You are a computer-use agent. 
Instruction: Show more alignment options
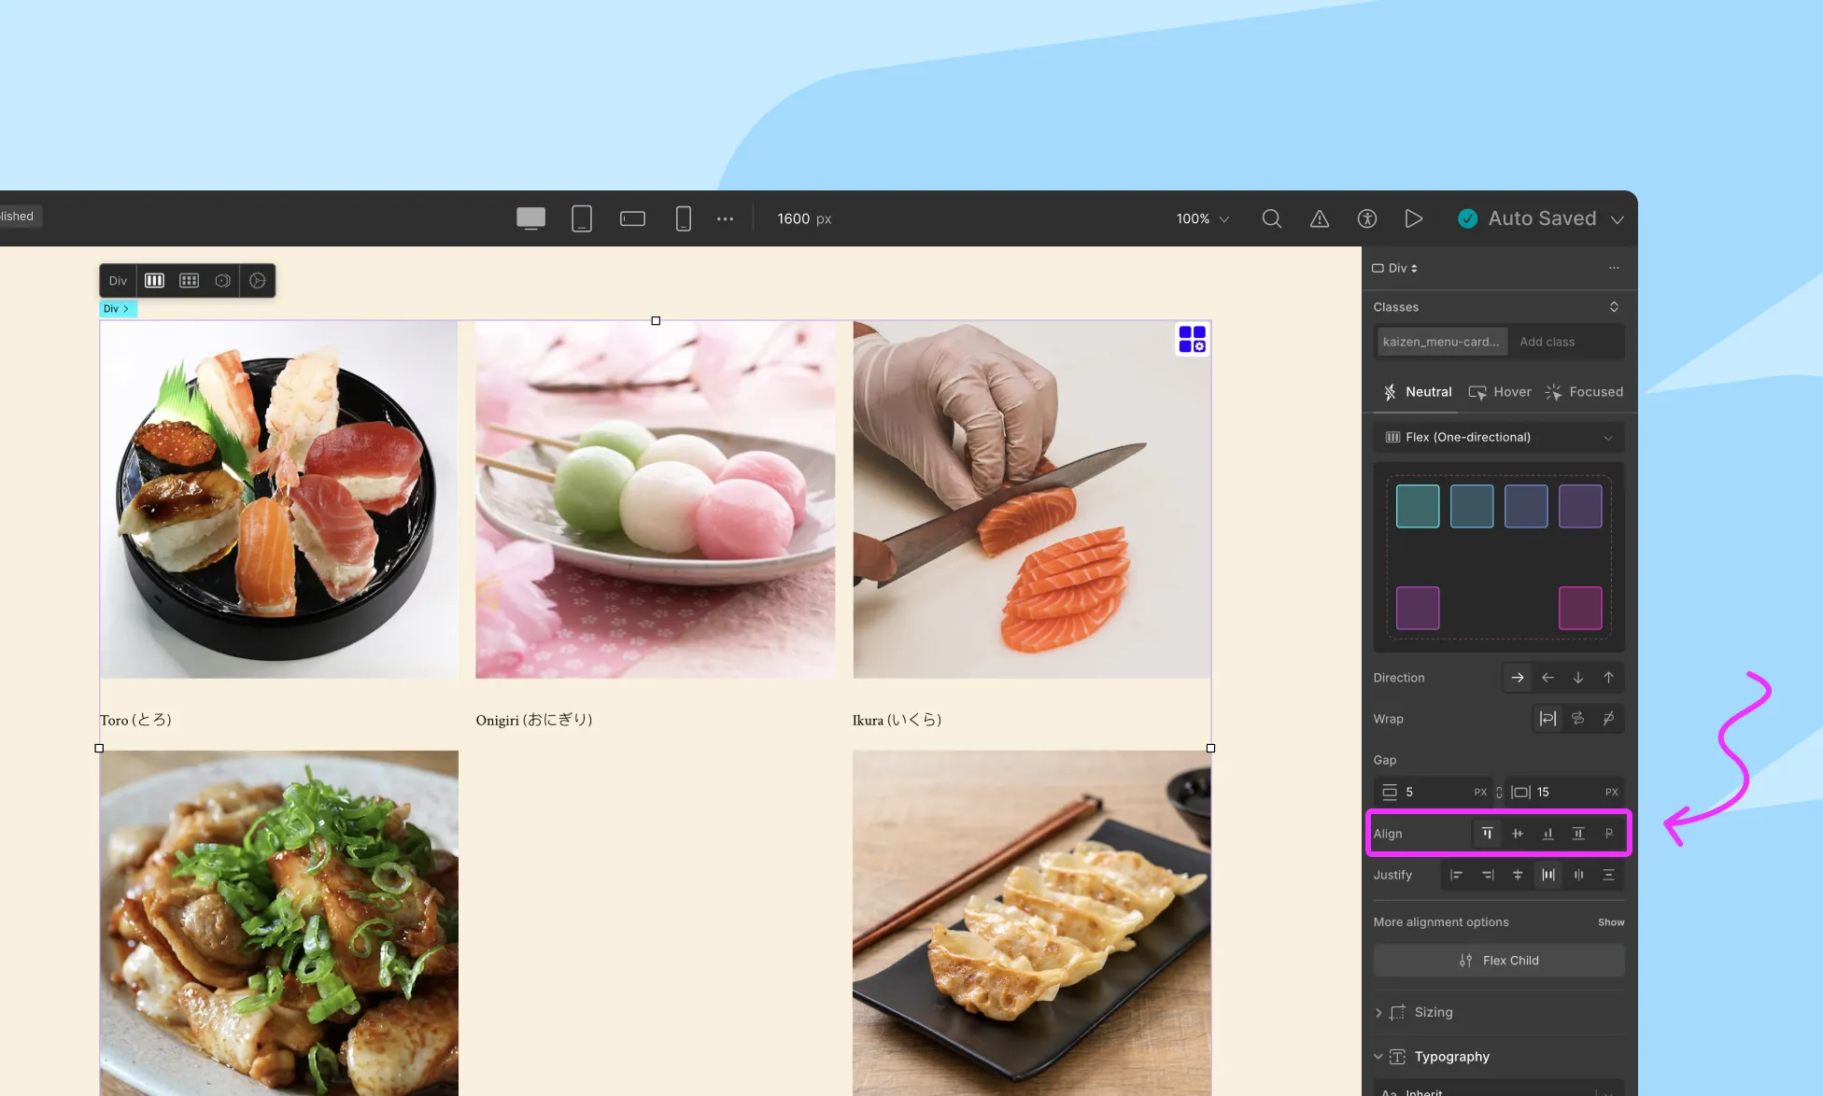[1610, 922]
